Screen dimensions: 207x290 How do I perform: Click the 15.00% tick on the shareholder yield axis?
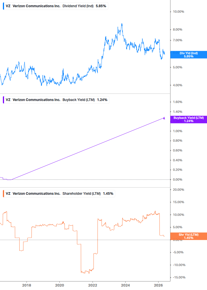(x=178, y=202)
